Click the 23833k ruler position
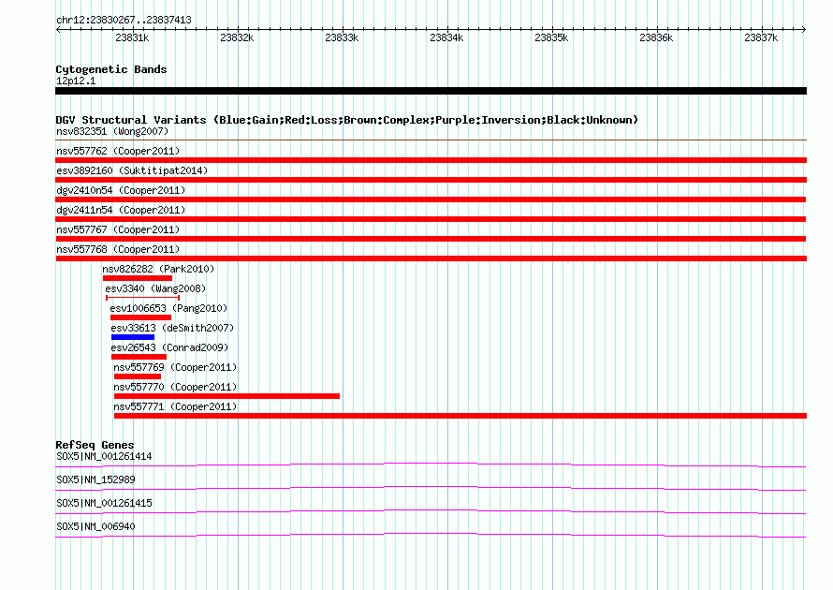833x590 pixels. [342, 37]
